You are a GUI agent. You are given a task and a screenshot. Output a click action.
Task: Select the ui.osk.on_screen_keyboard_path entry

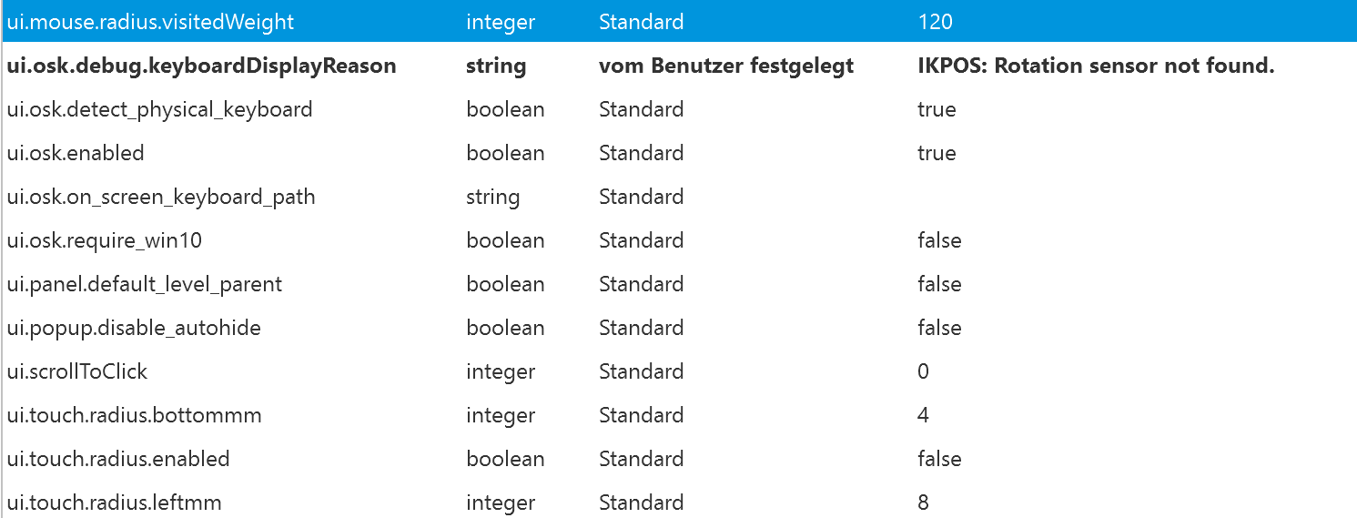[161, 197]
